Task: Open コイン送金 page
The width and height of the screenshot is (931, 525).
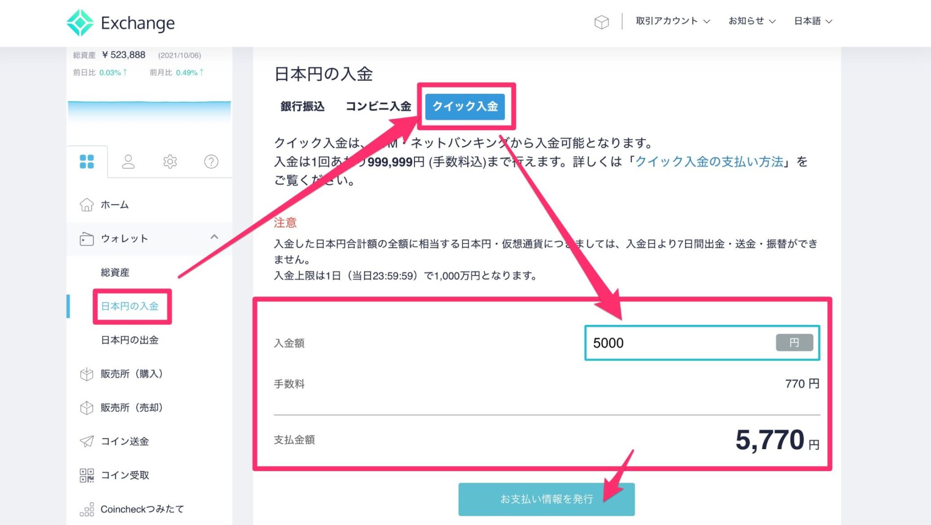Action: 125,441
